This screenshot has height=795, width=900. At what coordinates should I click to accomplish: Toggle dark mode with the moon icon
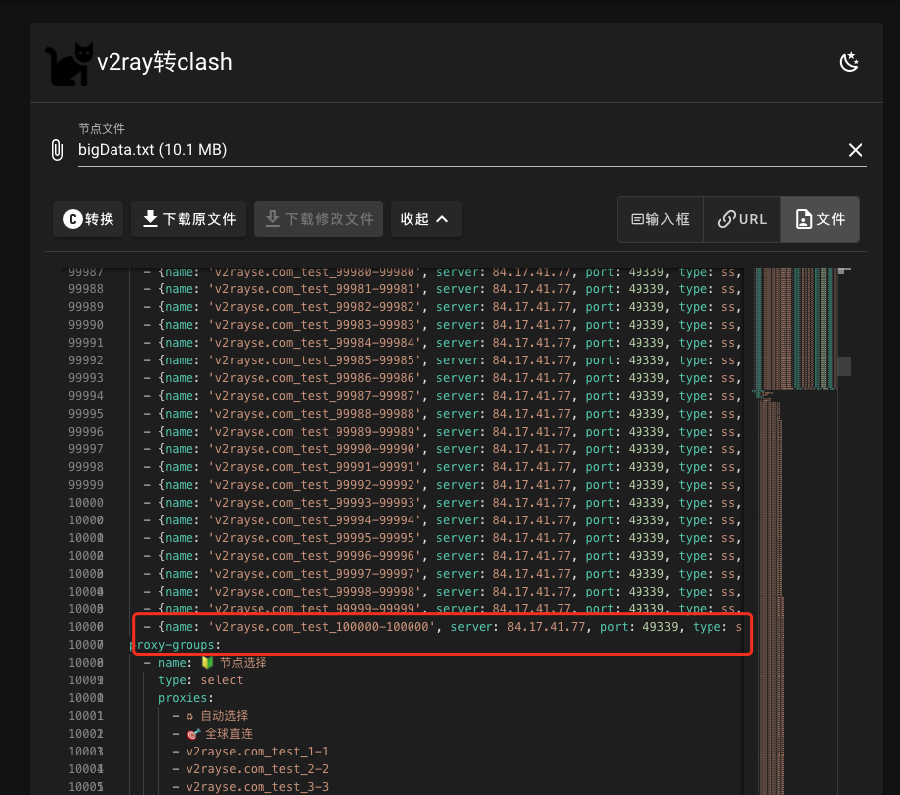pos(850,61)
